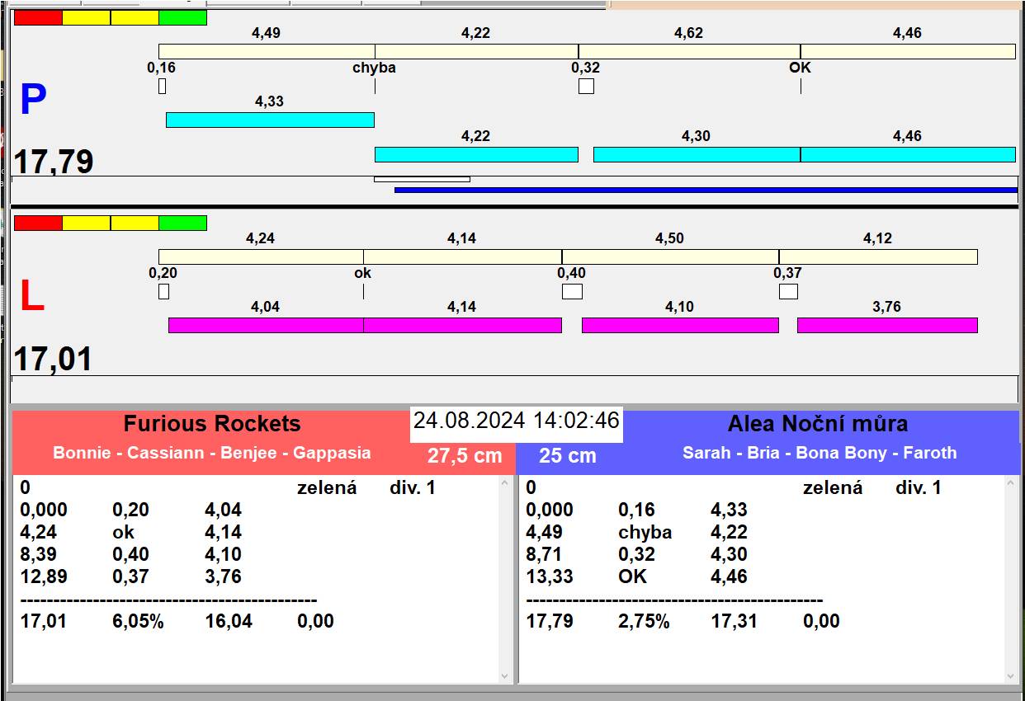Click the 17,31 value in Alea summary

(x=735, y=621)
